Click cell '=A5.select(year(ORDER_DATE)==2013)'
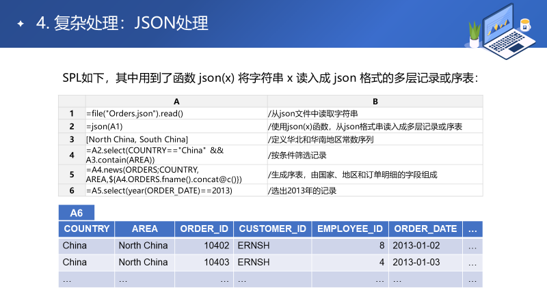Screen dimensions: 547x307 (x=176, y=190)
